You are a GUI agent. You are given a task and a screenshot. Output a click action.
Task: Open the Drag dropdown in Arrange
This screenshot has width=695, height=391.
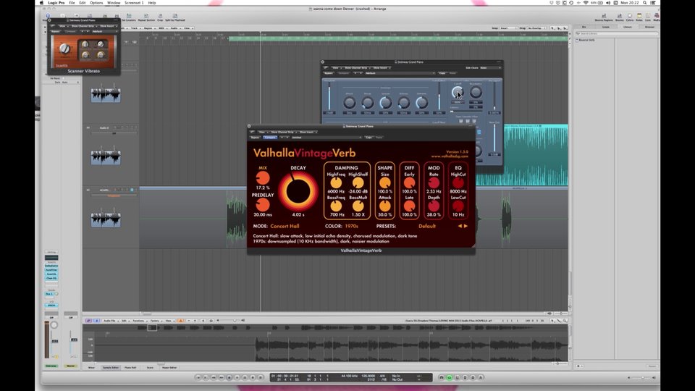coord(536,28)
